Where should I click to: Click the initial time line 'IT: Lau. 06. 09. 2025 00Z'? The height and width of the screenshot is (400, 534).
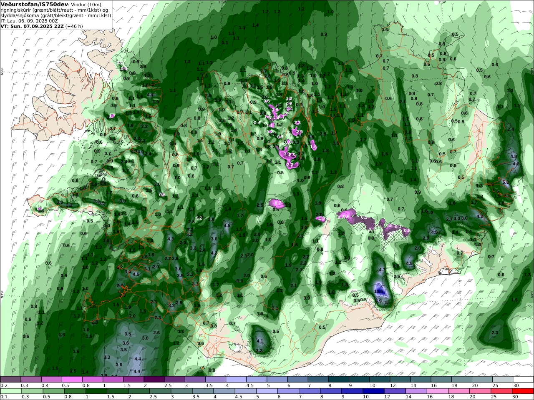click(30, 20)
